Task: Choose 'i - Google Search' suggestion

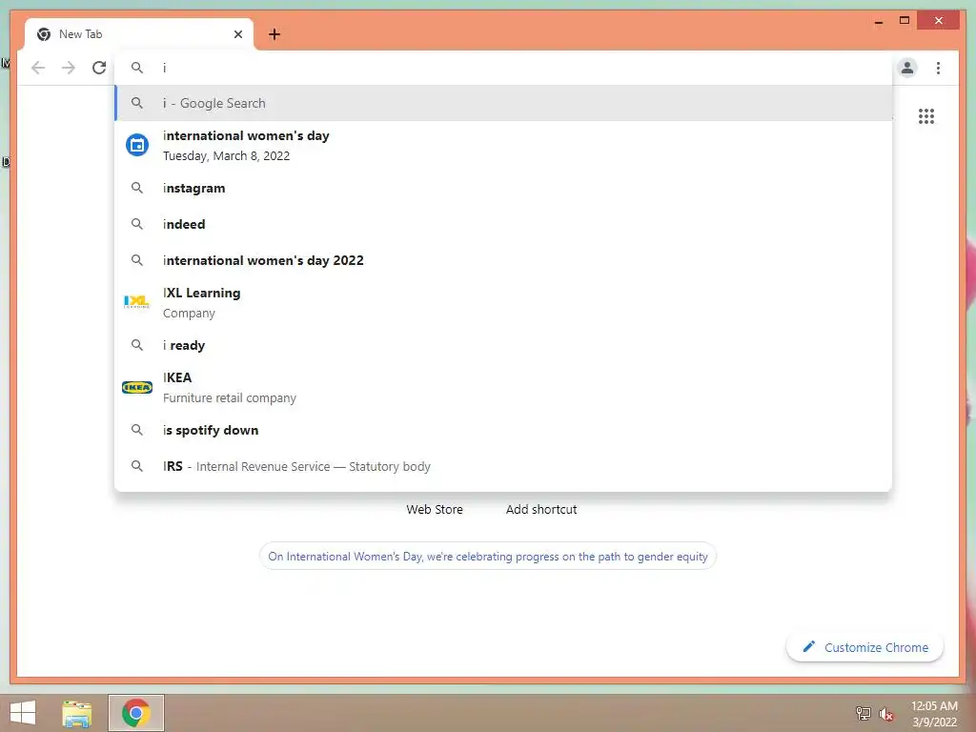Action: coord(503,103)
